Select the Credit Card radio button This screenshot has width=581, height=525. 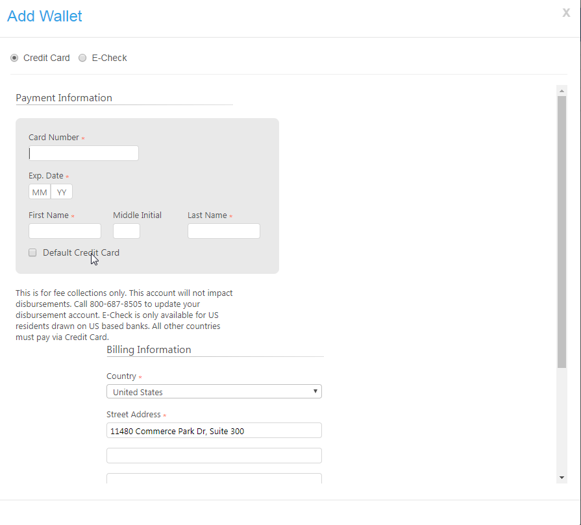[x=15, y=58]
